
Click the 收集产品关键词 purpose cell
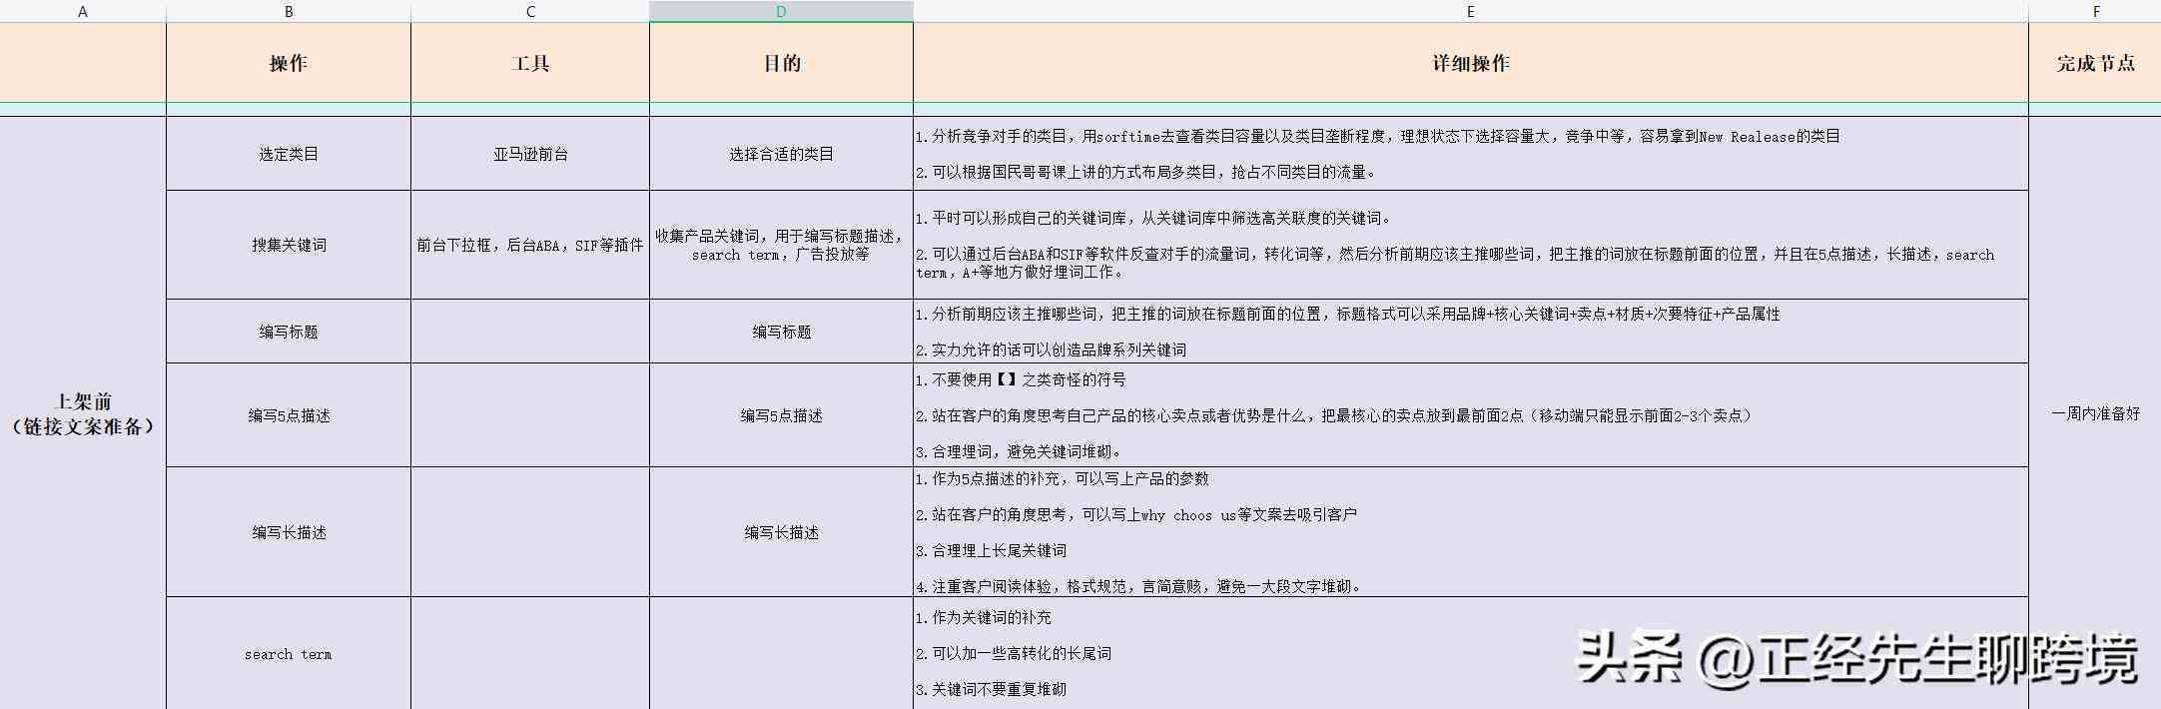[x=781, y=245]
